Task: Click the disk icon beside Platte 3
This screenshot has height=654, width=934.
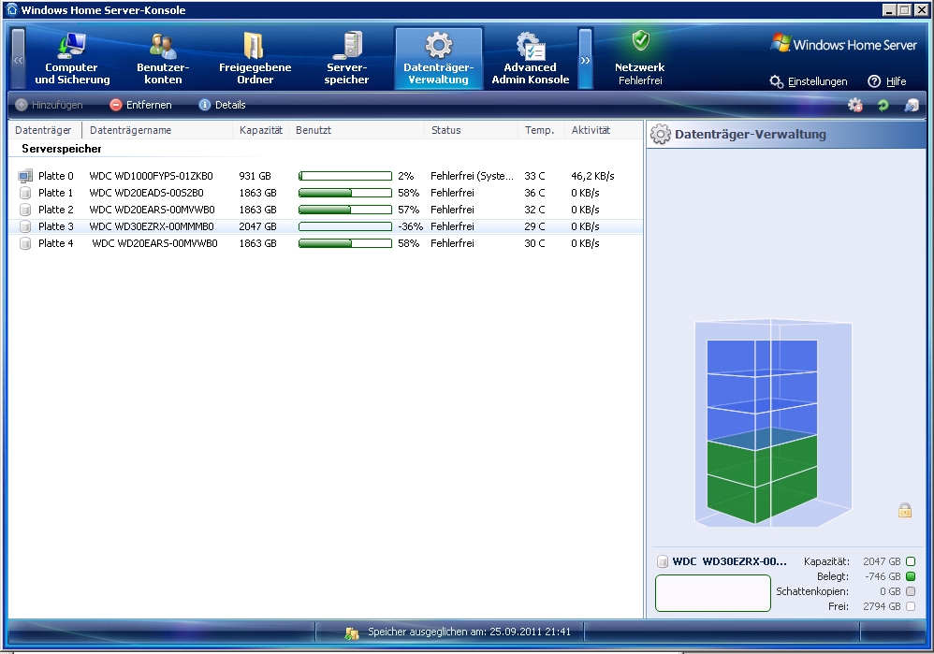Action: point(25,226)
